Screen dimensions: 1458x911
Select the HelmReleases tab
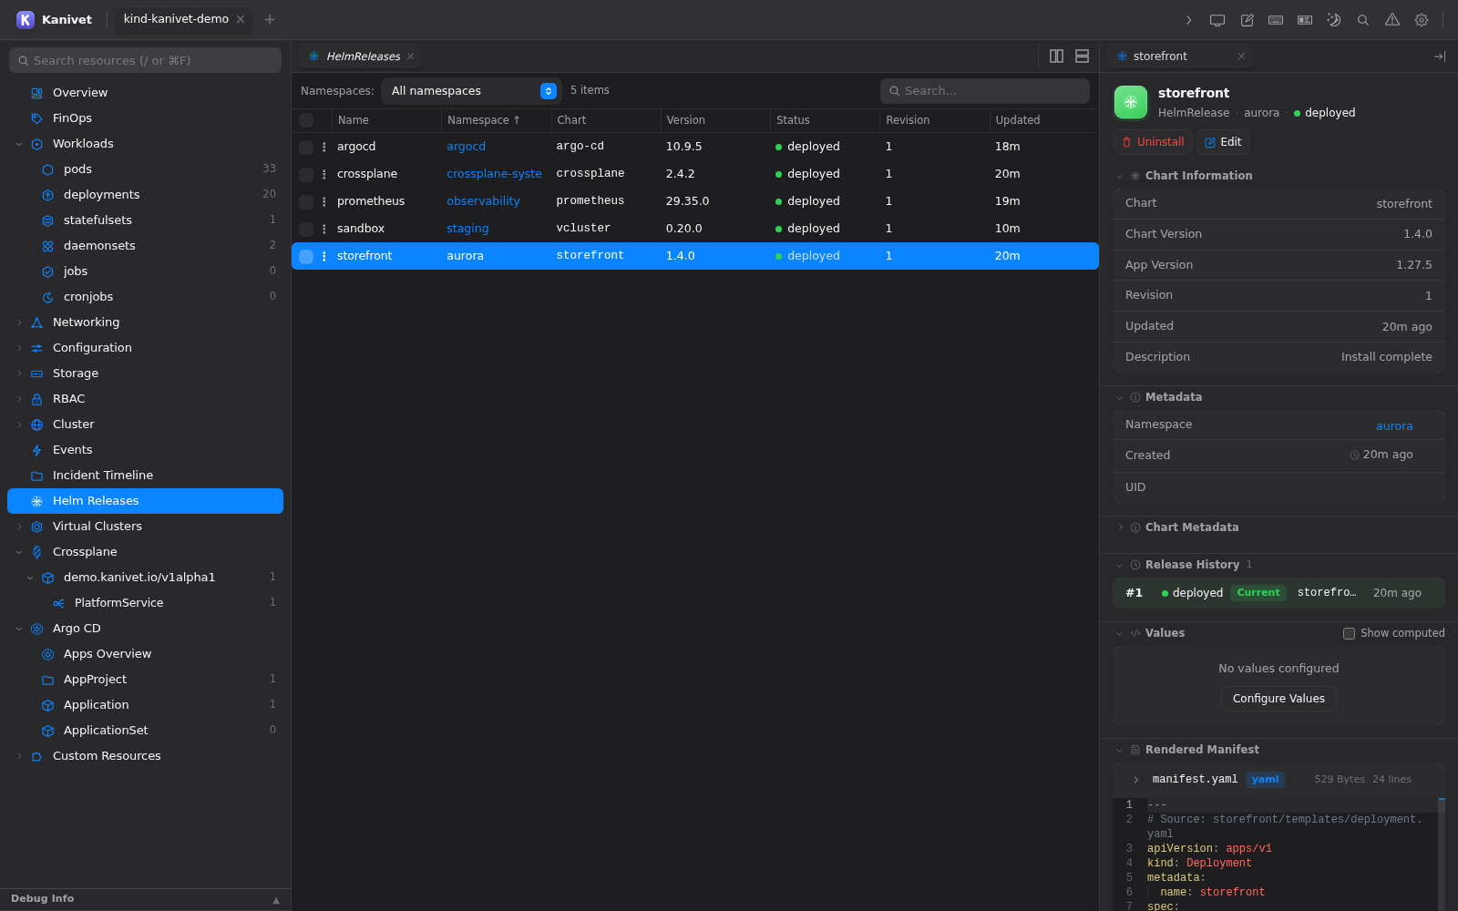[x=363, y=56]
